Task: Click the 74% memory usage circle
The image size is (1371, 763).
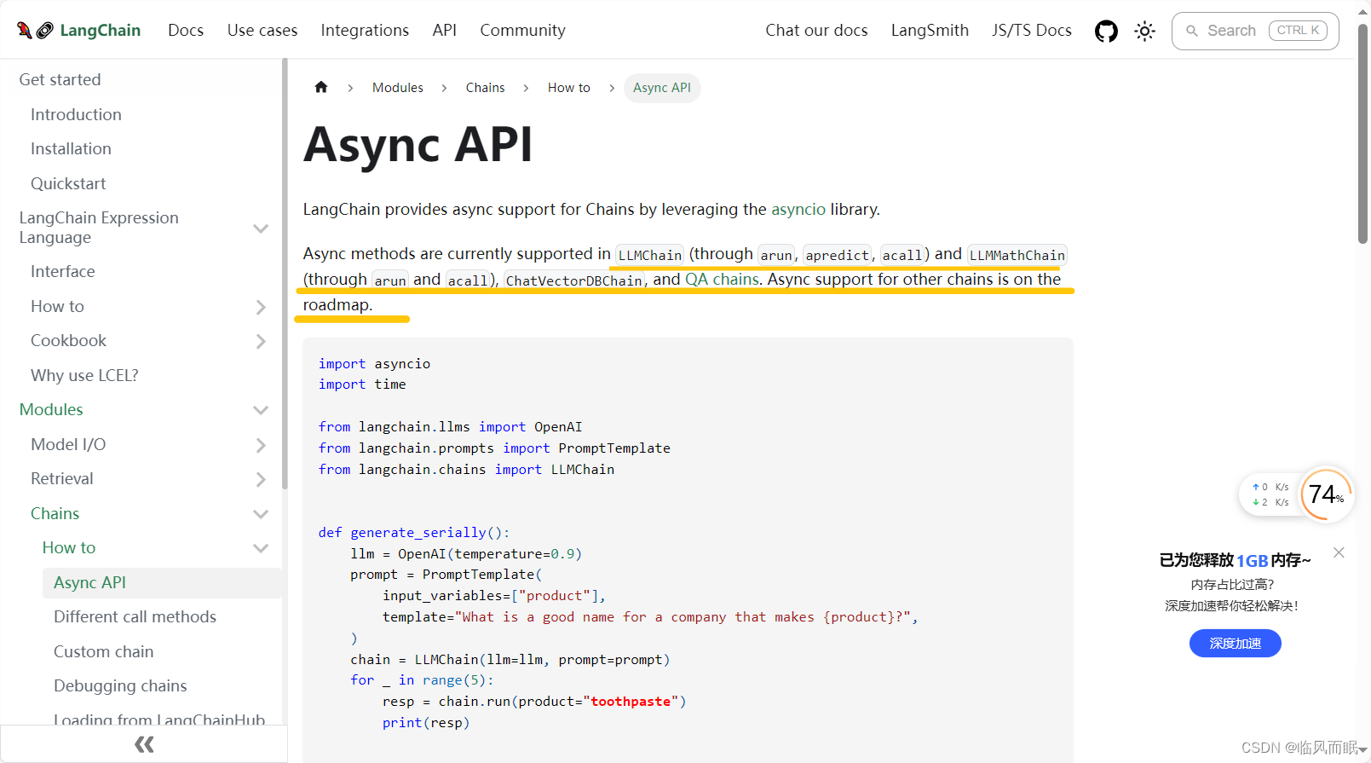Action: [x=1327, y=494]
